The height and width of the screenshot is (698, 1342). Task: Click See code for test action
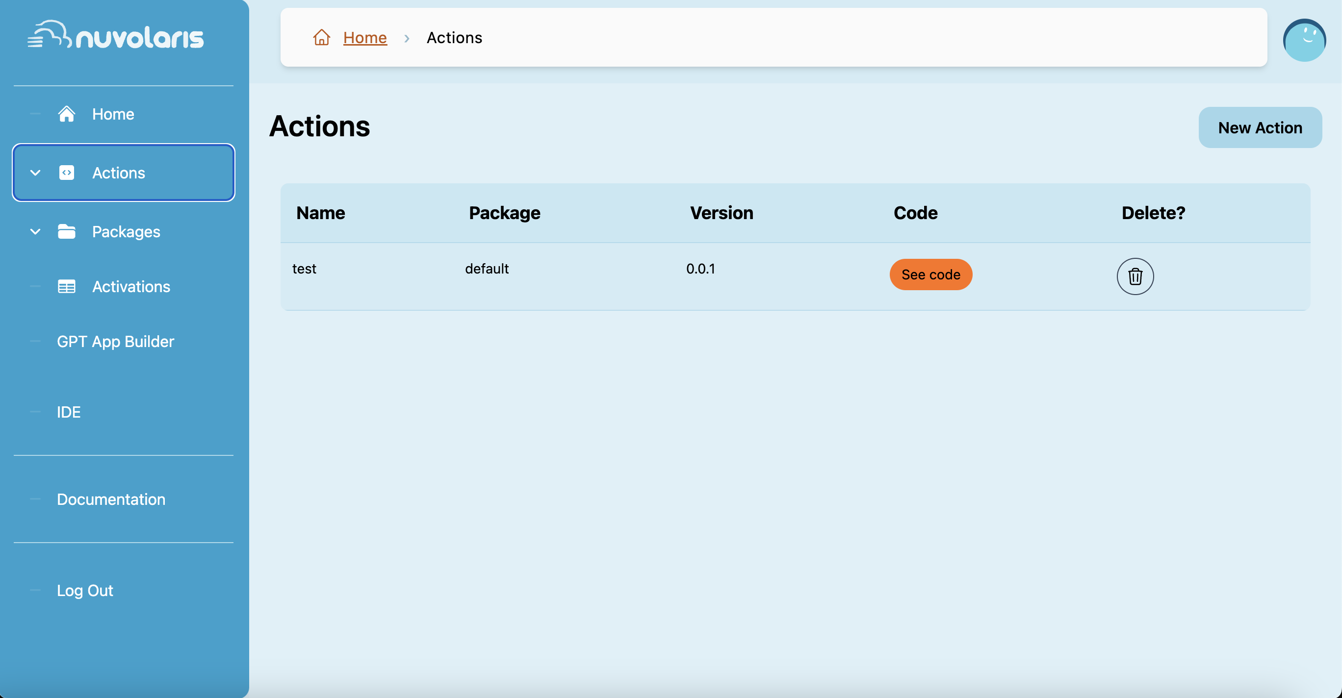(x=931, y=274)
